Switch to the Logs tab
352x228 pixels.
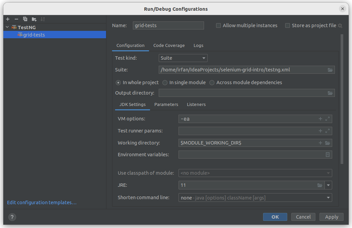[x=198, y=46]
